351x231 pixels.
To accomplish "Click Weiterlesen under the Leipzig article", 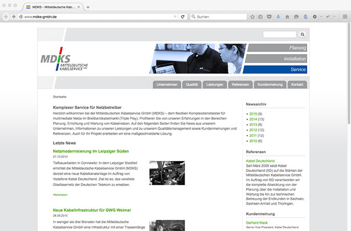I will [60, 195].
